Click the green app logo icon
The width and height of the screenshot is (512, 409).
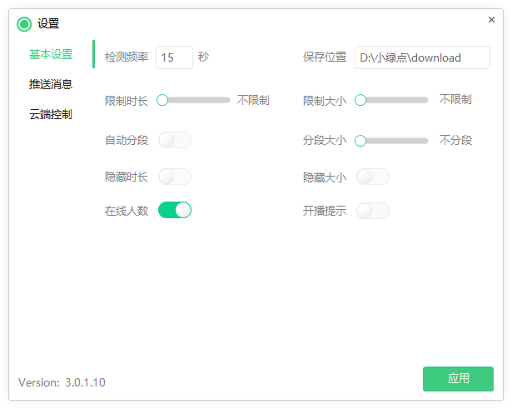point(24,24)
